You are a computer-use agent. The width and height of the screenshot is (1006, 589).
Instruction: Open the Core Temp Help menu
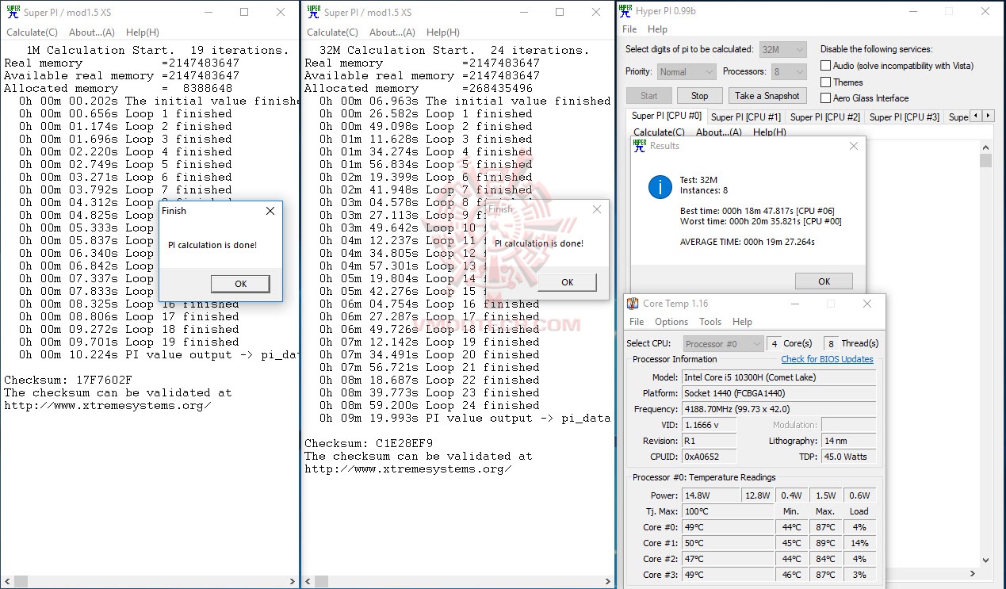point(742,322)
